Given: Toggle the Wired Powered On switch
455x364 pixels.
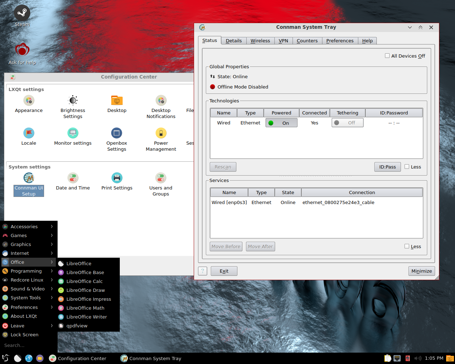Looking at the screenshot, I should coord(282,123).
